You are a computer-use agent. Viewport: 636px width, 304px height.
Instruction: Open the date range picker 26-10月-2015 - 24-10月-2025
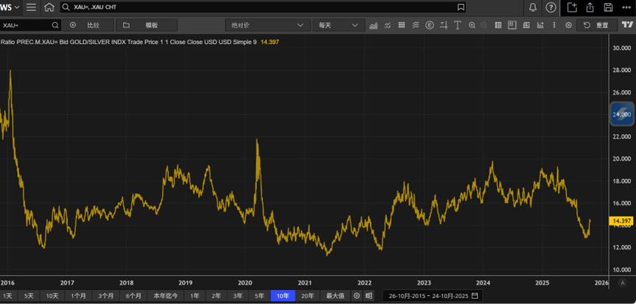(x=433, y=296)
